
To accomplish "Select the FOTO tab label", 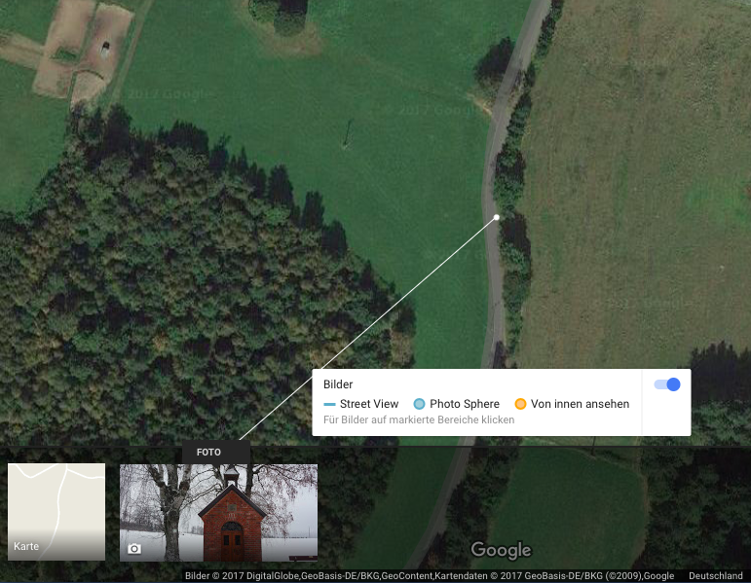I will tap(208, 453).
